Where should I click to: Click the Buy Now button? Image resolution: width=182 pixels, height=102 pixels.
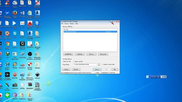tap(76, 69)
